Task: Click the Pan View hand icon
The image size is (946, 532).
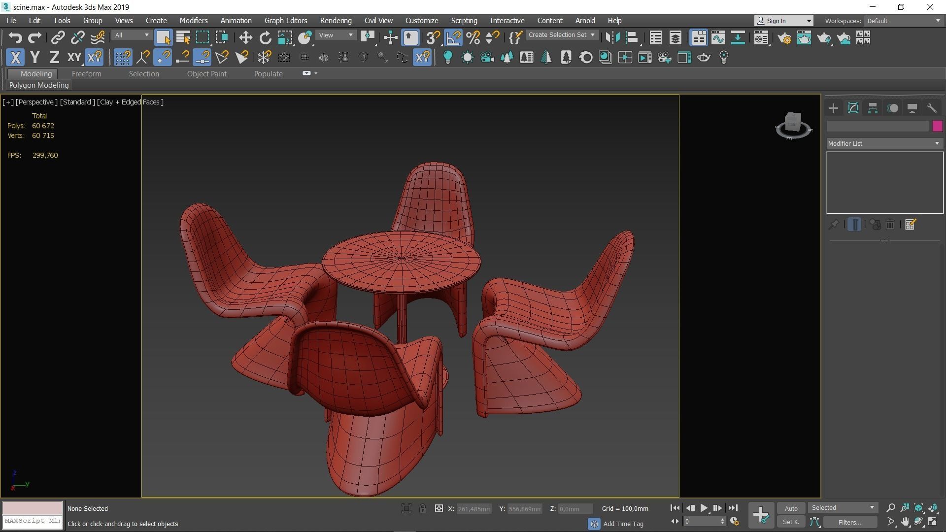Action: (905, 522)
